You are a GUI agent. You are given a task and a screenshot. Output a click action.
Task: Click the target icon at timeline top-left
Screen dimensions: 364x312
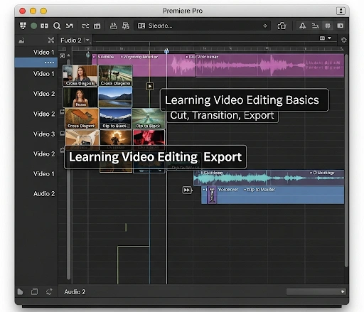click(x=62, y=56)
